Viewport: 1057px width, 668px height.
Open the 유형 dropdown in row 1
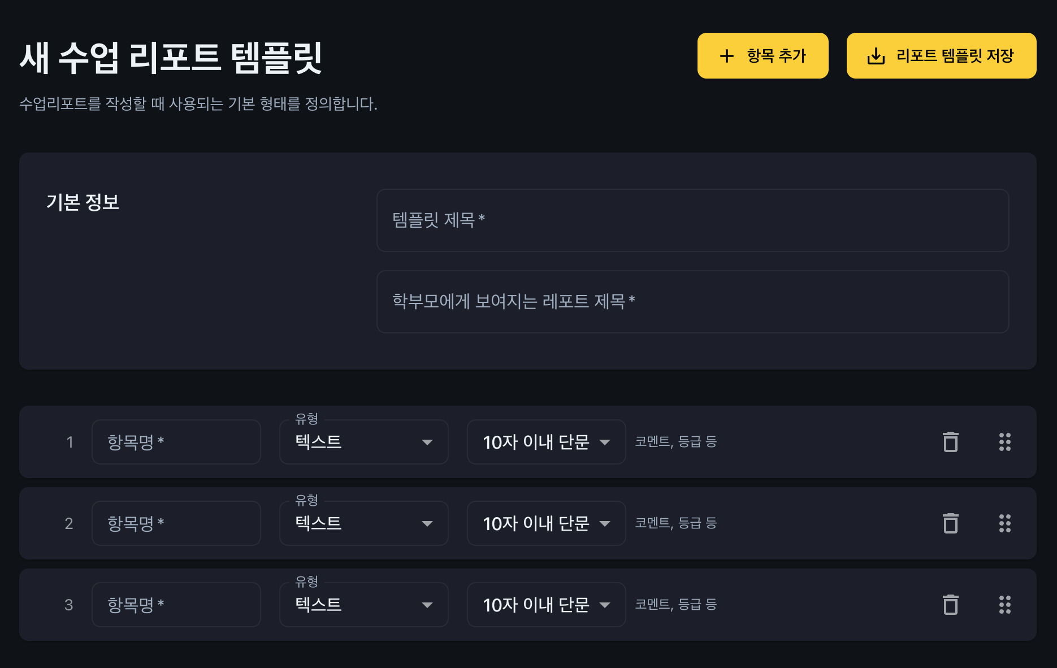(x=363, y=442)
